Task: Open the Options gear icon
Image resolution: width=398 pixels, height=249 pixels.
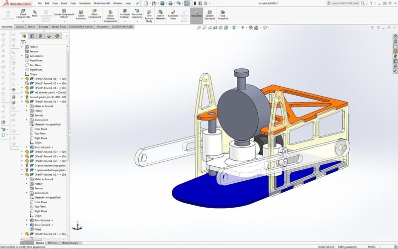Action: tap(205, 3)
